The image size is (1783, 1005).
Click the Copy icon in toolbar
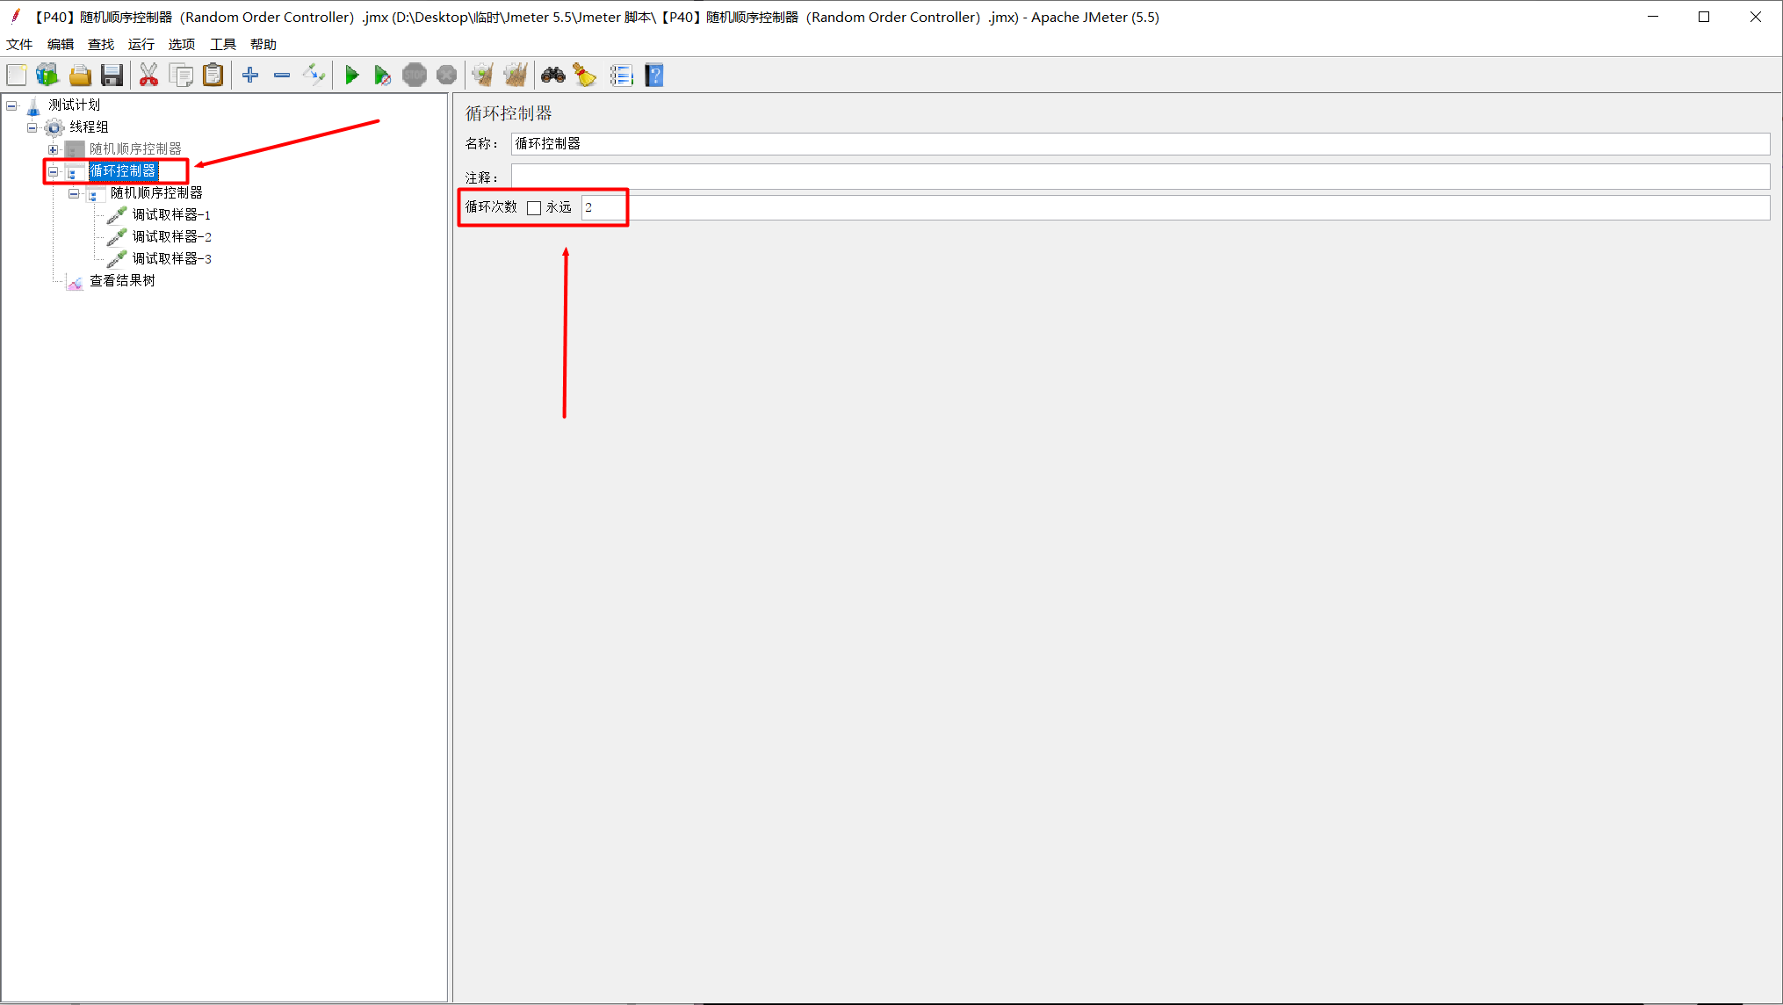tap(181, 76)
